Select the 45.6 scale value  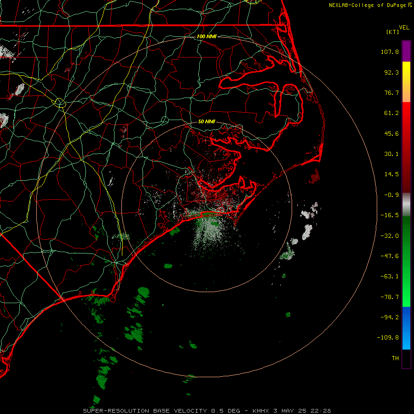click(x=391, y=133)
